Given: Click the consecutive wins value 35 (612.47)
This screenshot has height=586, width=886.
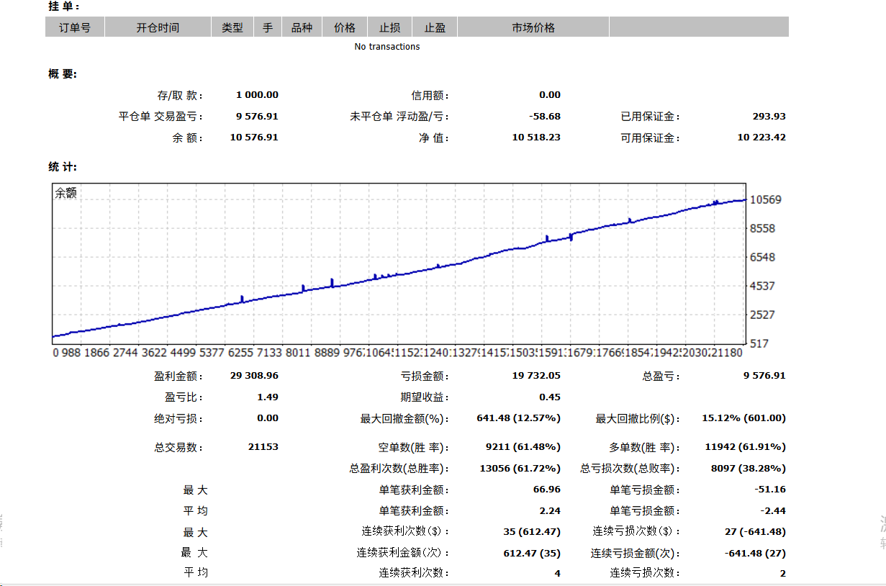Looking at the screenshot, I should click(532, 531).
